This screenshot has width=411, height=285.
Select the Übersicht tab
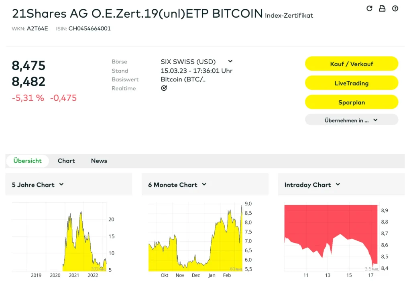27,161
